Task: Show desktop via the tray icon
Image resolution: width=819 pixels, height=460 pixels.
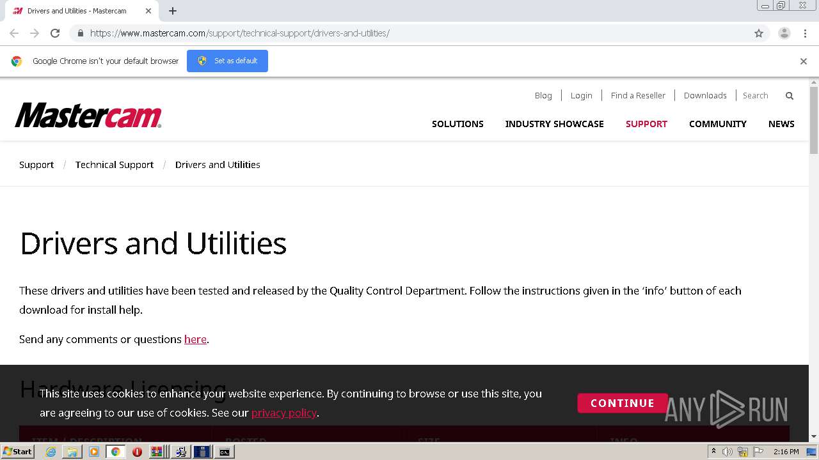Action: 811,452
